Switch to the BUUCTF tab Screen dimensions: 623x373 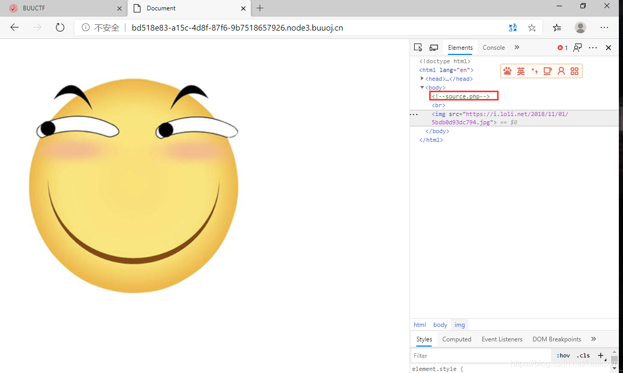pos(64,8)
